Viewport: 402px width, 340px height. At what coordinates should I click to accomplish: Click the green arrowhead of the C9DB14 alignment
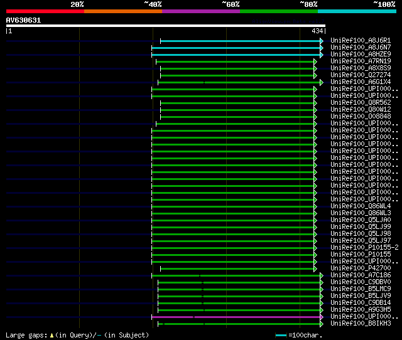tap(322, 304)
